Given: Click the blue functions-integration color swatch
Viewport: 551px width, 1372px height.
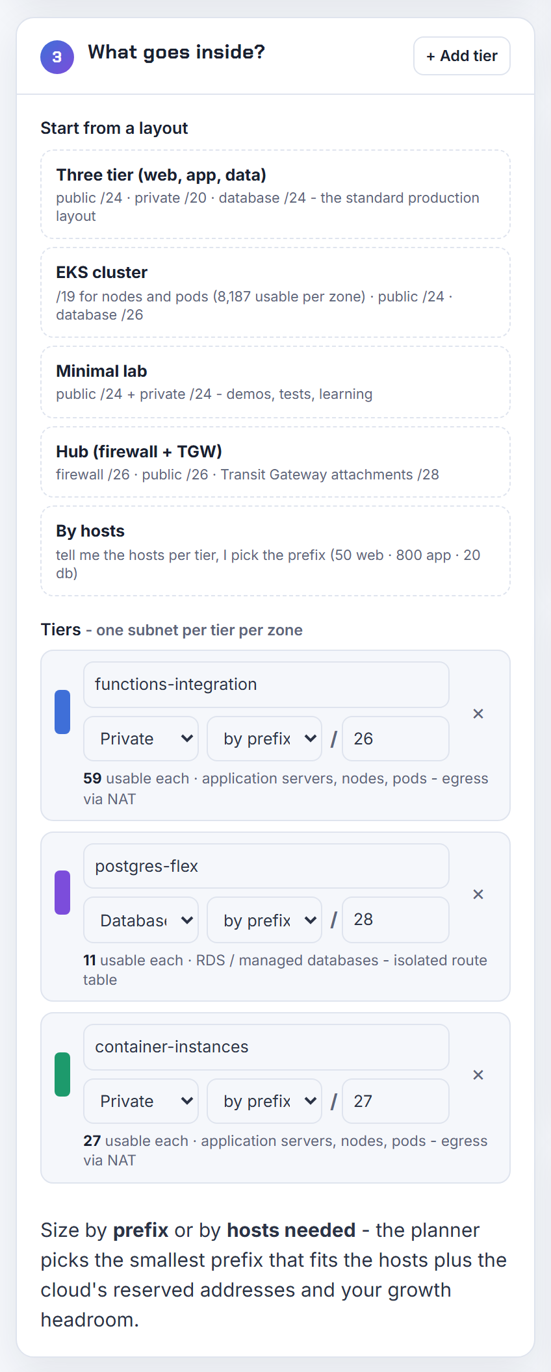Looking at the screenshot, I should (x=62, y=712).
